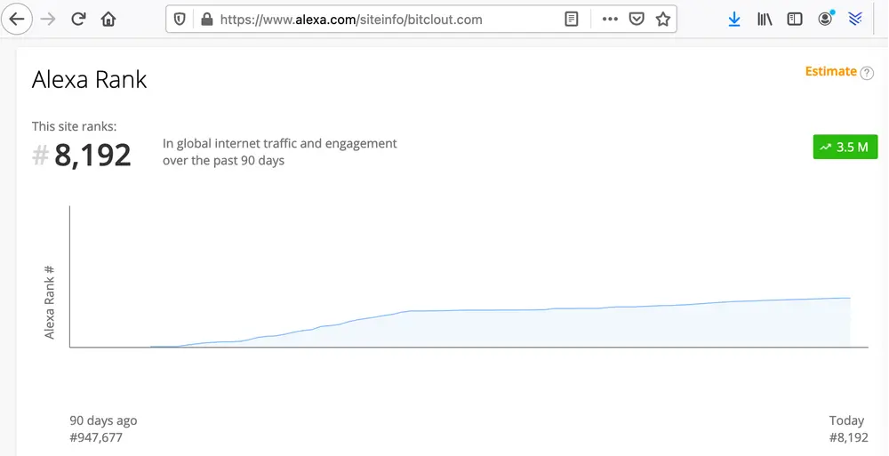
Task: Bookmark this page with the star icon
Action: coord(663,20)
